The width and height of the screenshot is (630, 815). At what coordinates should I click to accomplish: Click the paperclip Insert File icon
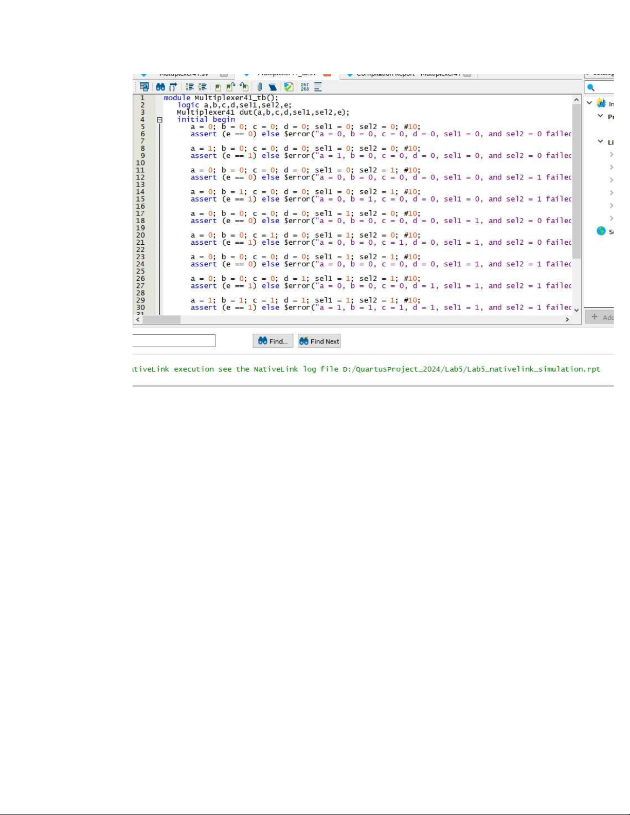[x=260, y=87]
